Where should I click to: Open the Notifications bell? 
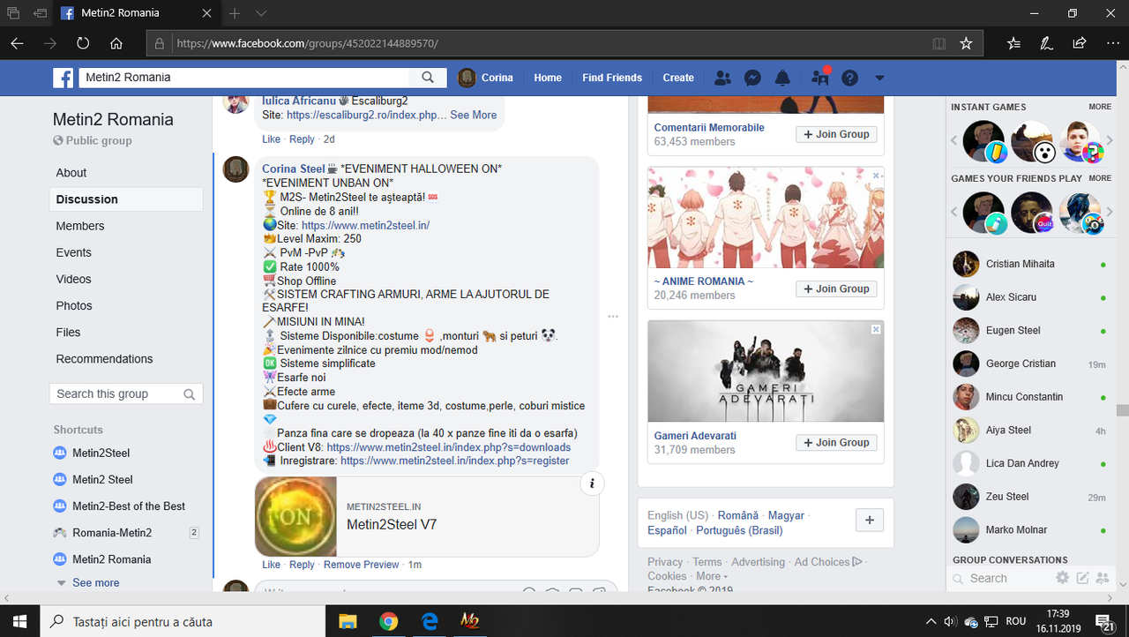pyautogui.click(x=782, y=78)
